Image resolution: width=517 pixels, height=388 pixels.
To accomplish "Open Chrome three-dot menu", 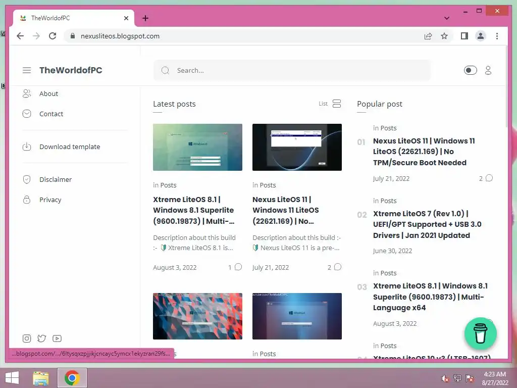I will click(497, 36).
